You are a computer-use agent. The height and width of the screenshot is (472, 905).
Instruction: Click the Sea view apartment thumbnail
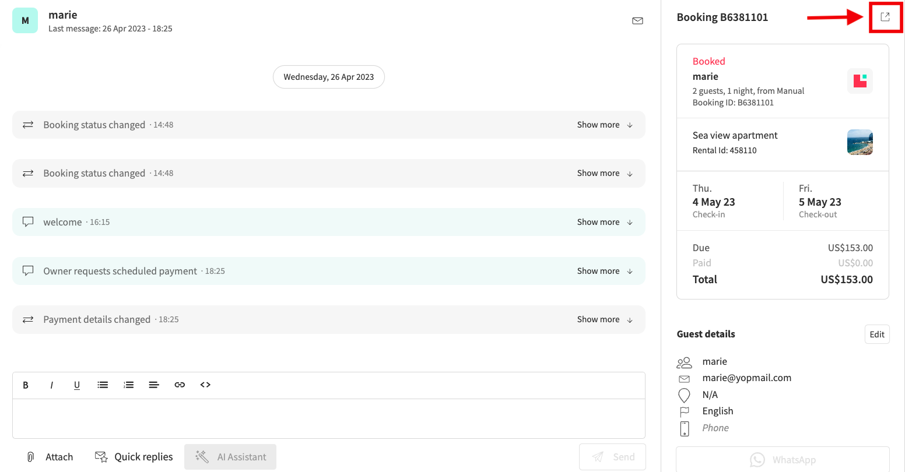click(x=860, y=142)
